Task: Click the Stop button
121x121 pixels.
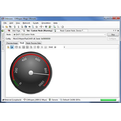Action: coord(113,34)
